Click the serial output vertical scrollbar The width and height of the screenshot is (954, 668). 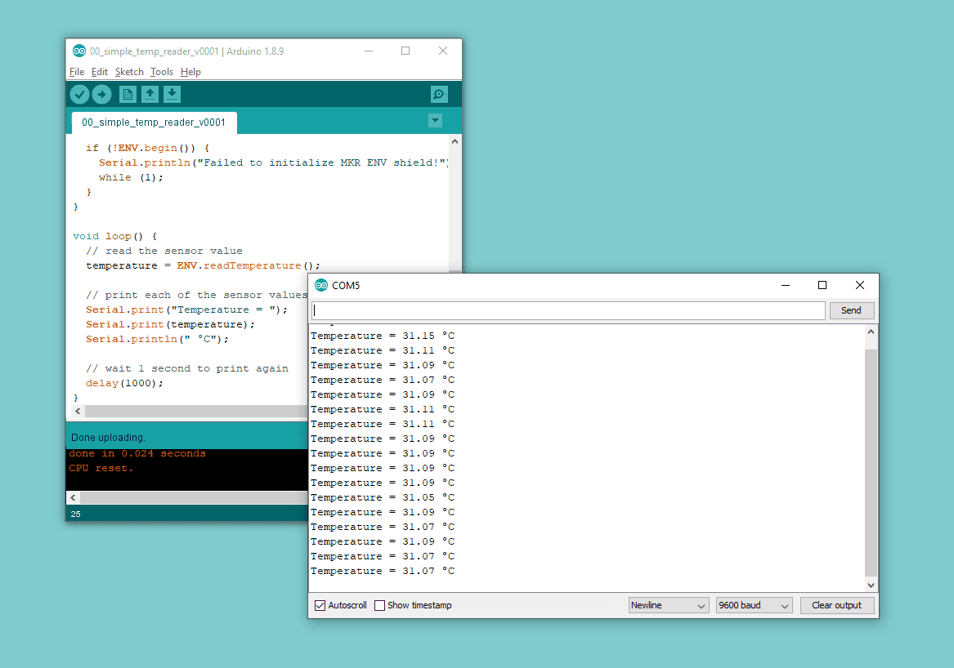(x=871, y=461)
